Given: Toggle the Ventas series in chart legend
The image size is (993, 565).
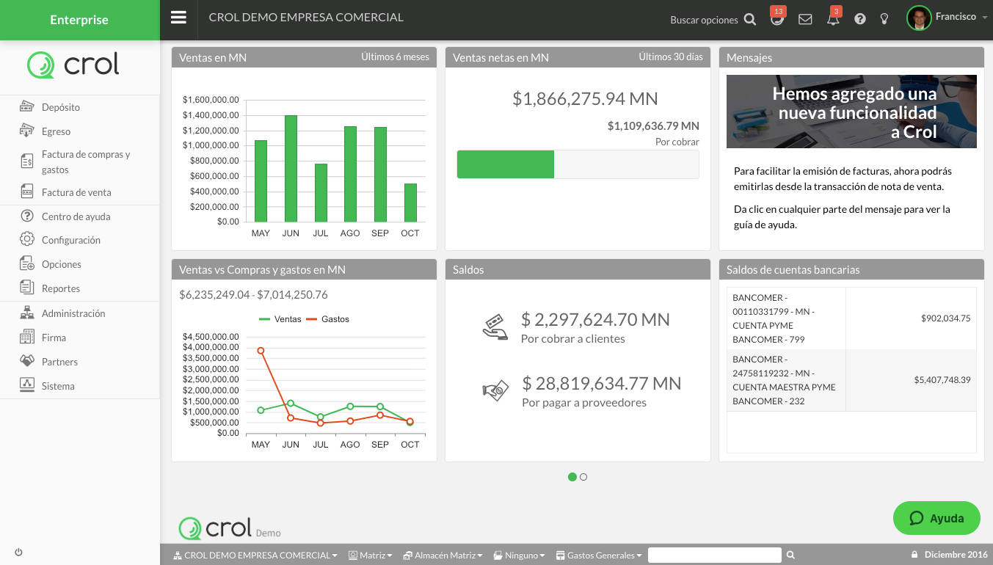Looking at the screenshot, I should pyautogui.click(x=280, y=319).
